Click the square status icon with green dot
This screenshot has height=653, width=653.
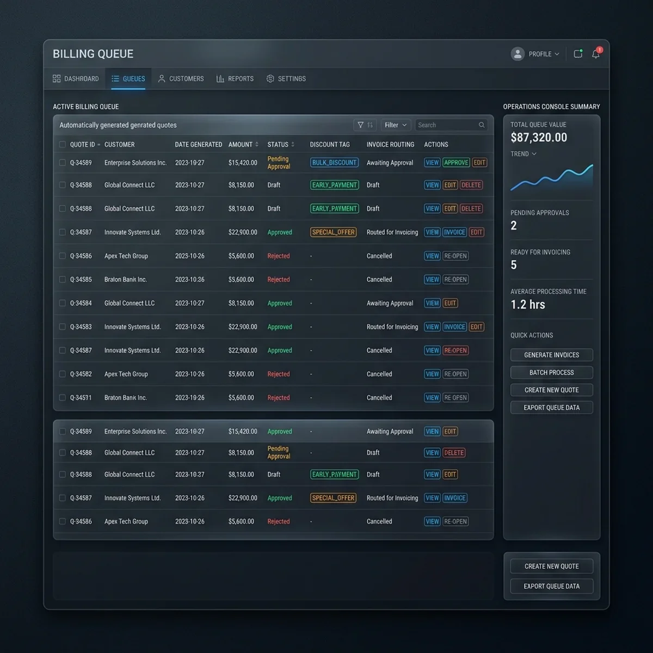coord(578,53)
